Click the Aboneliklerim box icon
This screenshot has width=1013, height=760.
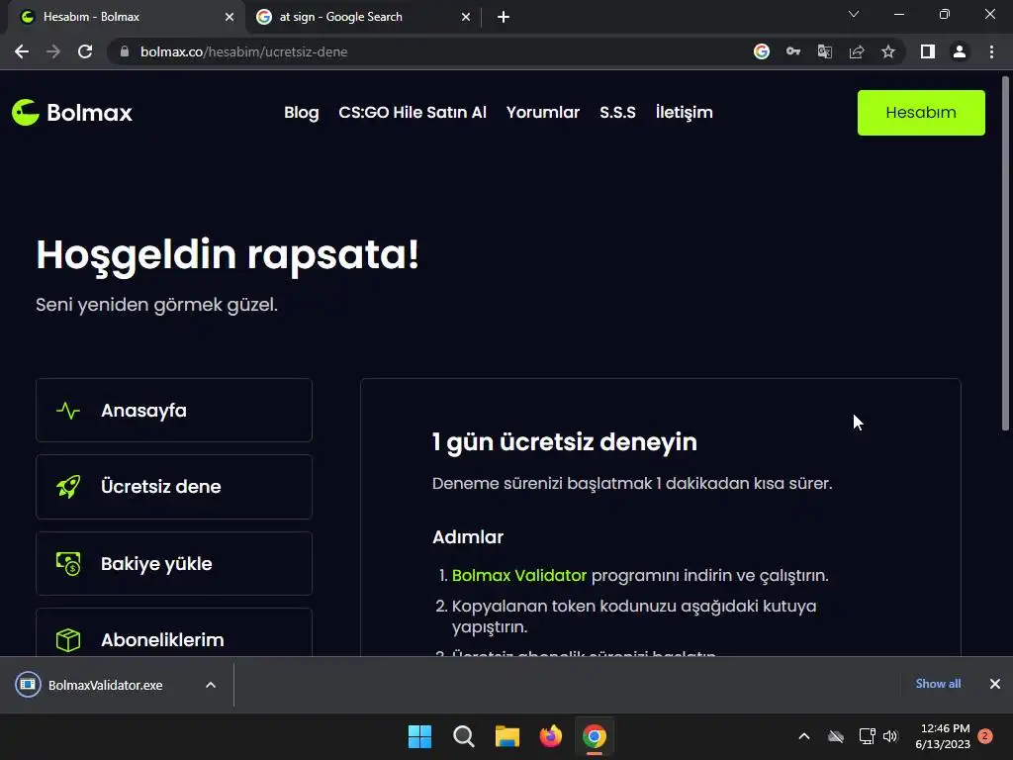pyautogui.click(x=68, y=640)
